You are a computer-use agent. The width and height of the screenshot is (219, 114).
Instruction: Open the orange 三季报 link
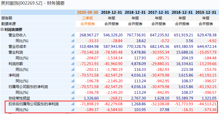point(88,18)
